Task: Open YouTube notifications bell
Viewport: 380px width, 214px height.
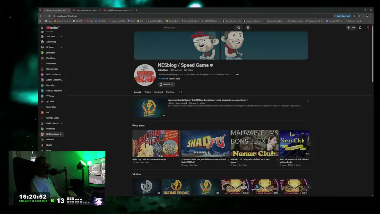Action: click(x=360, y=28)
